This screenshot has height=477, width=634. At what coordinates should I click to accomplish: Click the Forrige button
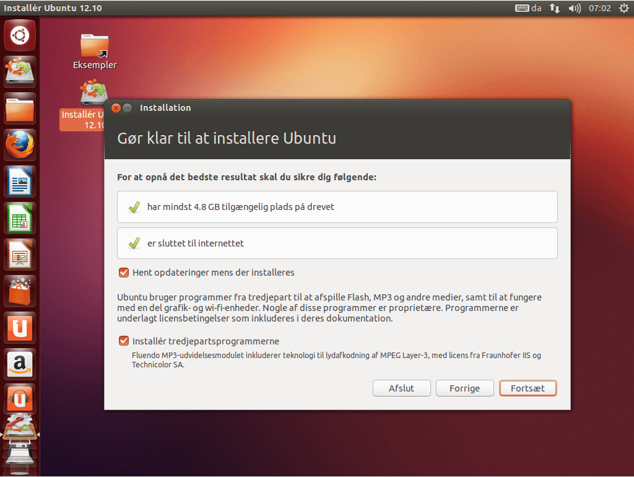464,388
